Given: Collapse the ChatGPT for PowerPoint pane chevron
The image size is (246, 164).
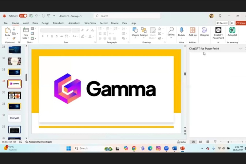Looking at the screenshot, I should (240, 49).
